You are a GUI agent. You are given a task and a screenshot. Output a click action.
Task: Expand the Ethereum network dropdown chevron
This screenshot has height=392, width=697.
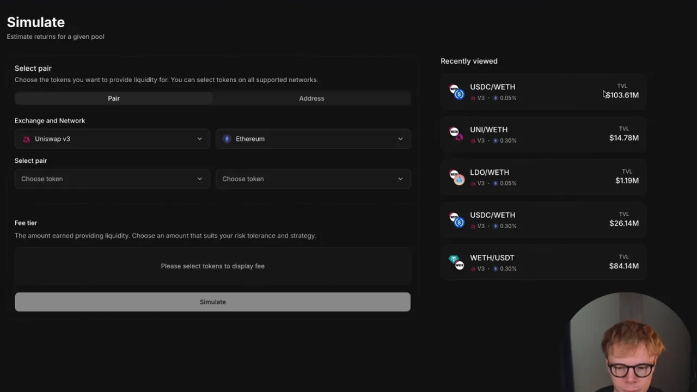400,139
